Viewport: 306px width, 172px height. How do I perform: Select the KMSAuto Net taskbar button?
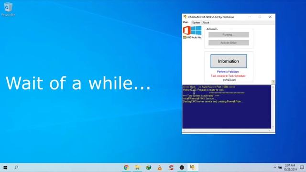[x=193, y=168]
